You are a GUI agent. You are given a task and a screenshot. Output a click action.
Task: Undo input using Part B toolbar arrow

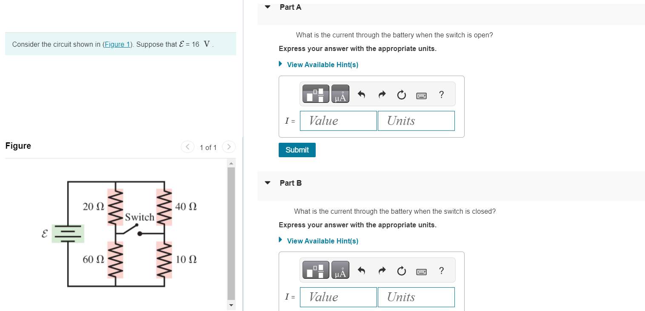pos(361,270)
